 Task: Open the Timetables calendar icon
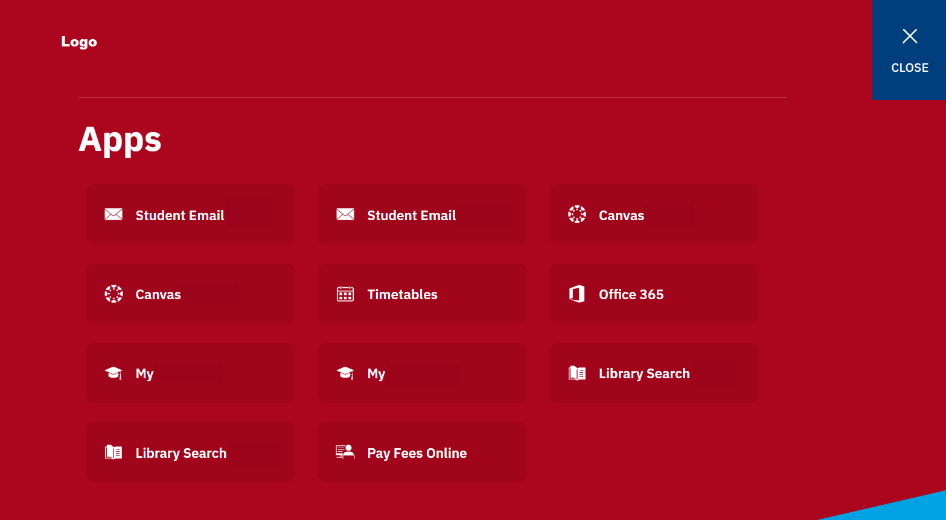point(345,294)
